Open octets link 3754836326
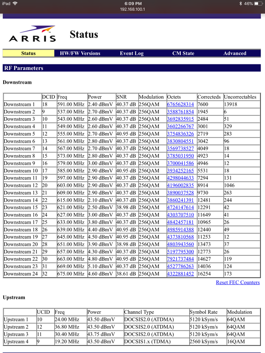 pyautogui.click(x=180, y=134)
